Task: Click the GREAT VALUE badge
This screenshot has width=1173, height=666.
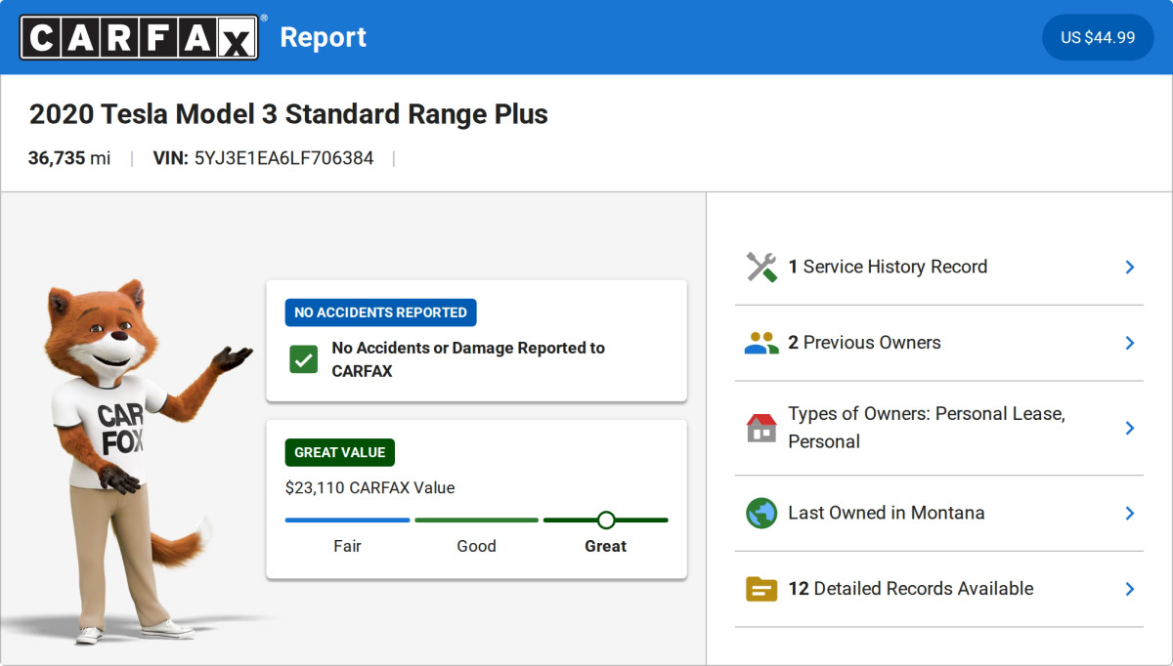Action: pos(340,452)
